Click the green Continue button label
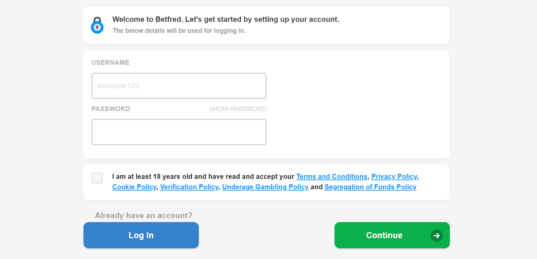The height and width of the screenshot is (259, 537). tap(384, 235)
